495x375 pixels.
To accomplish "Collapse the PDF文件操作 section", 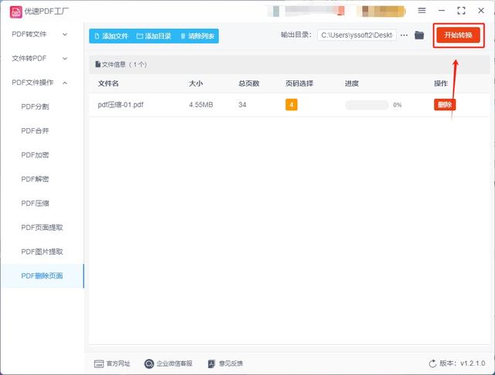I will pyautogui.click(x=39, y=83).
